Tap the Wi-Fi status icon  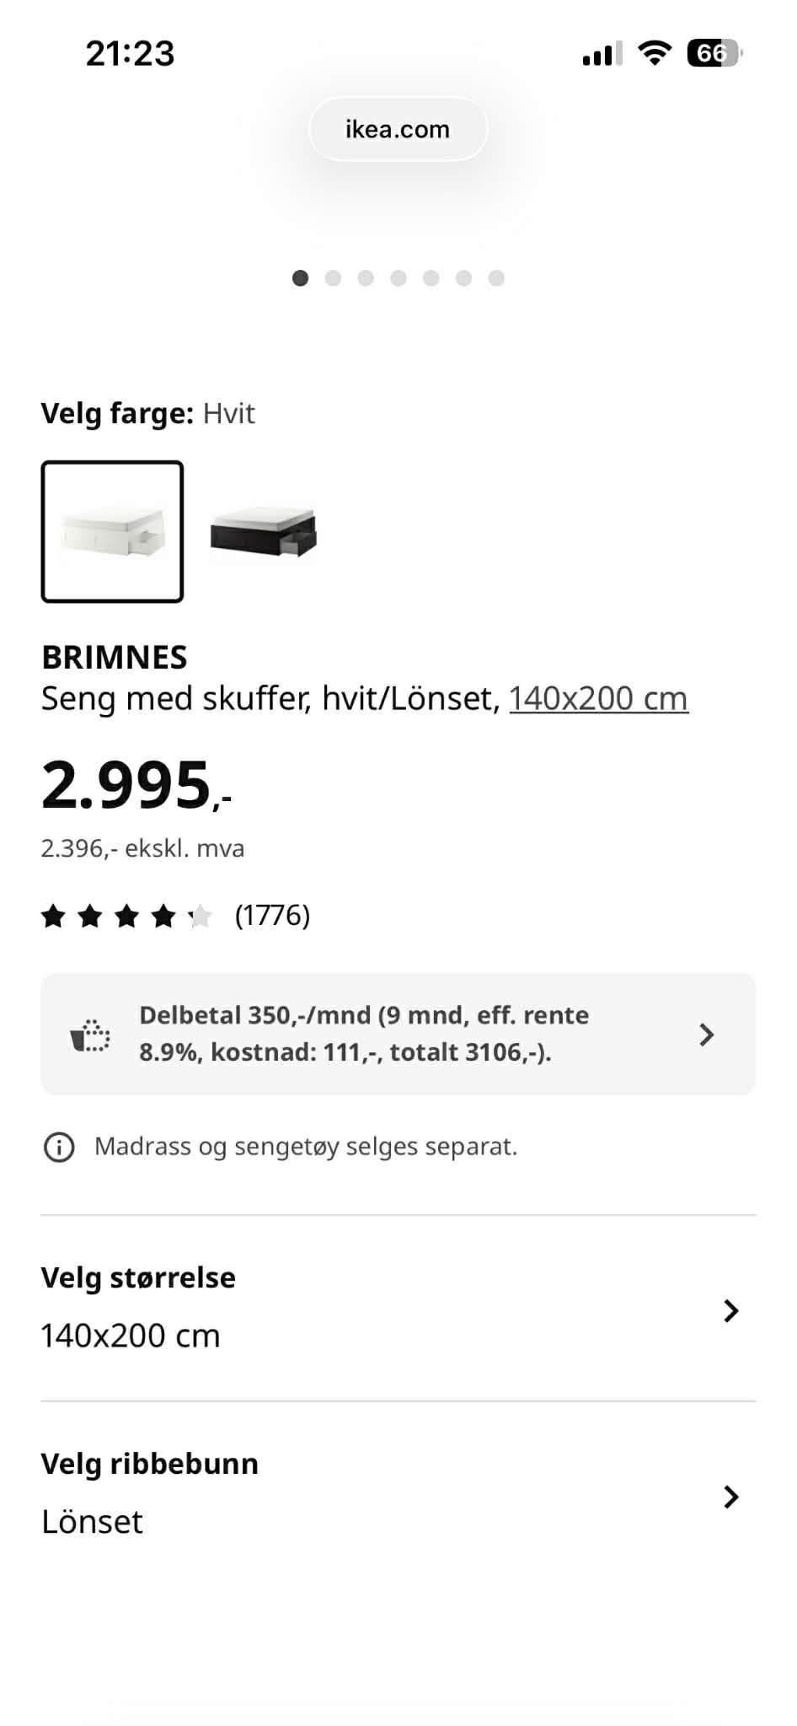click(x=654, y=53)
